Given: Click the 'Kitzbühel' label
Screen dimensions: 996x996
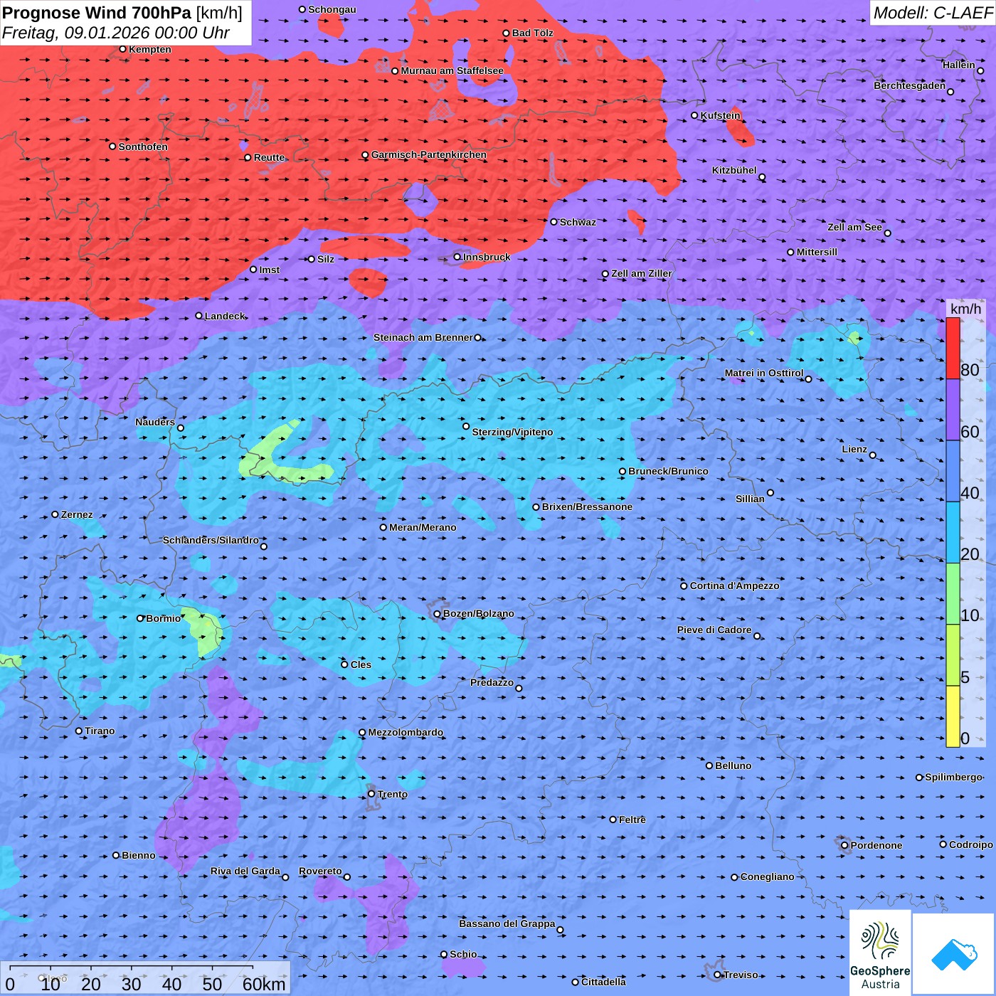Looking at the screenshot, I should click(734, 170).
